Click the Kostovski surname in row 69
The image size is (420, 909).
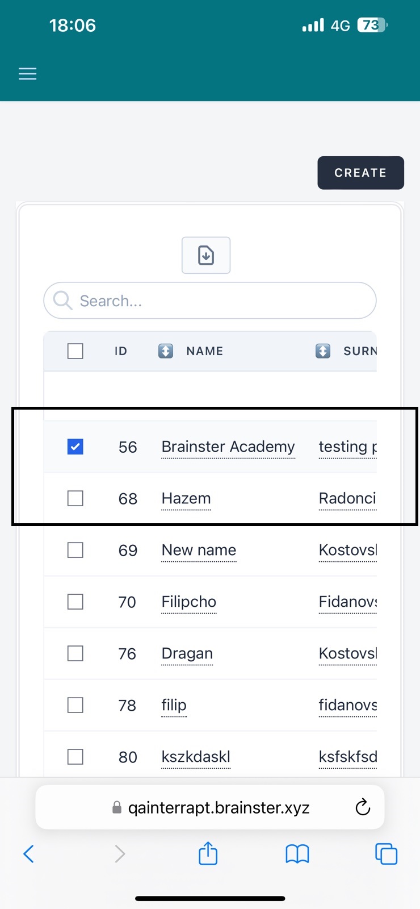pyautogui.click(x=347, y=551)
